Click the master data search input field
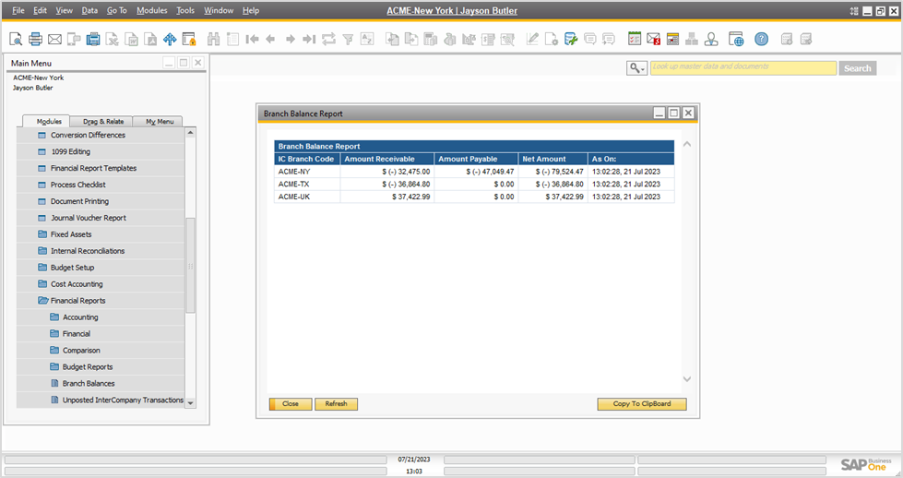 743,67
